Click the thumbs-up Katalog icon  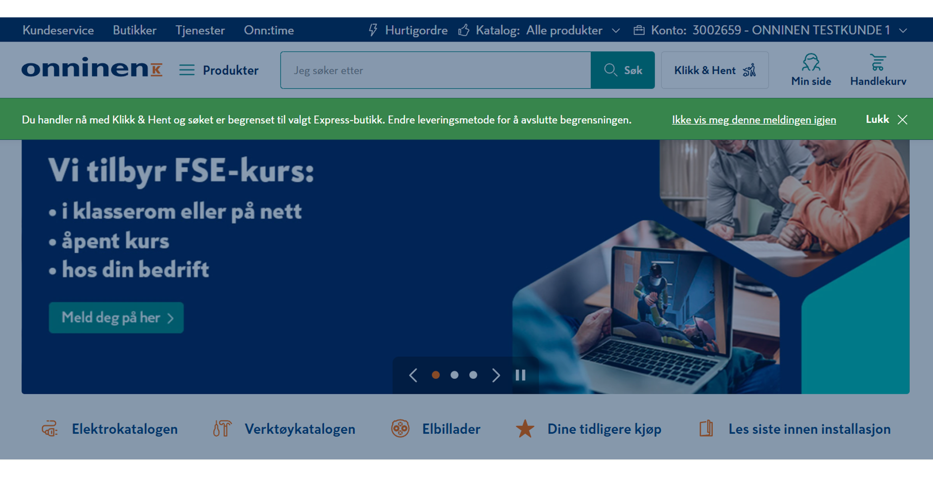point(464,30)
